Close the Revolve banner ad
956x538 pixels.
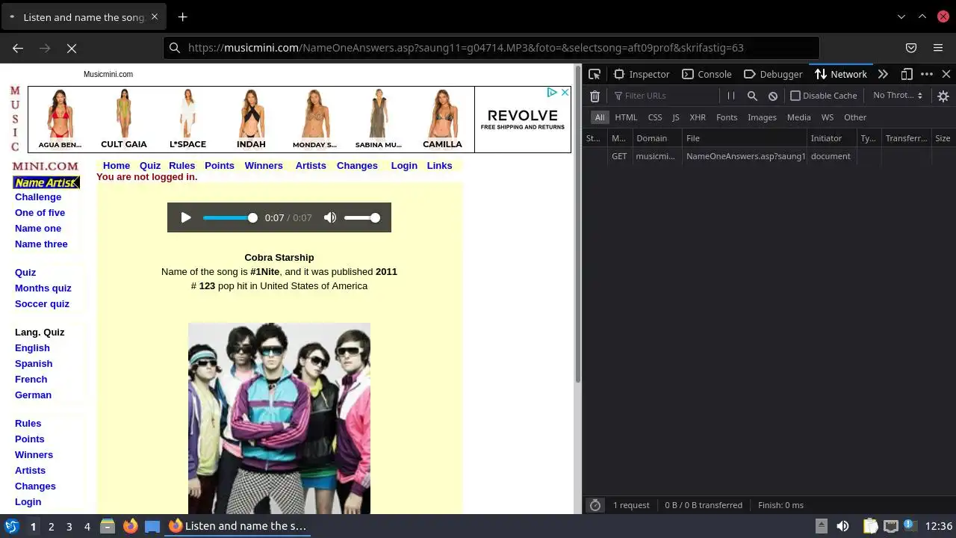tap(565, 92)
